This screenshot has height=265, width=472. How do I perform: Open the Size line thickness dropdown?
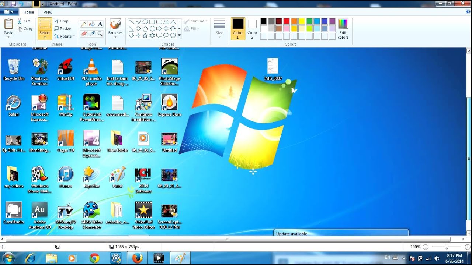[219, 29]
